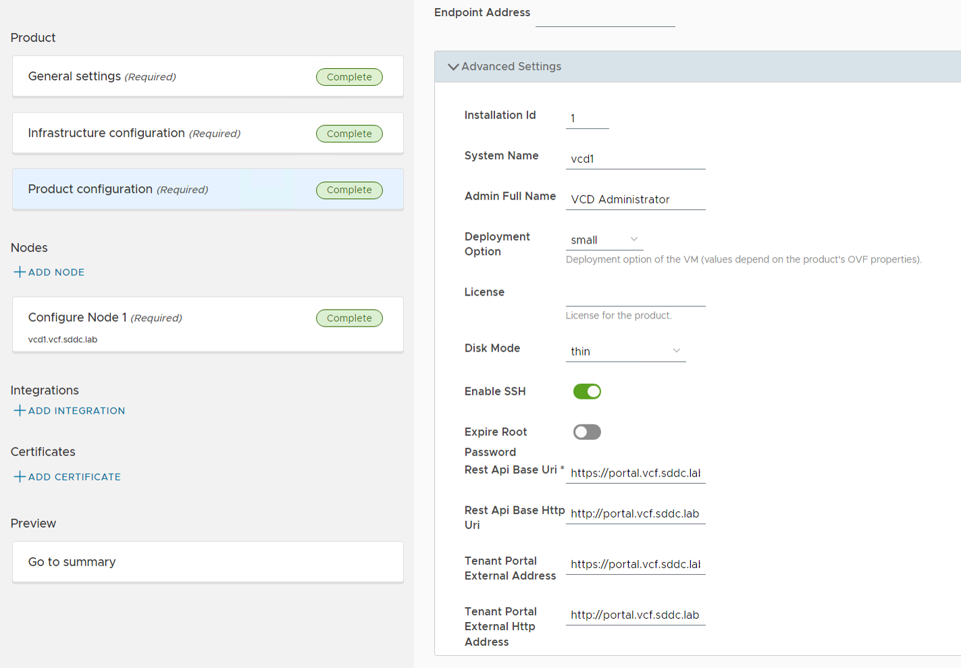The height and width of the screenshot is (668, 961).
Task: Open the Deployment Option dropdown
Action: (x=604, y=240)
